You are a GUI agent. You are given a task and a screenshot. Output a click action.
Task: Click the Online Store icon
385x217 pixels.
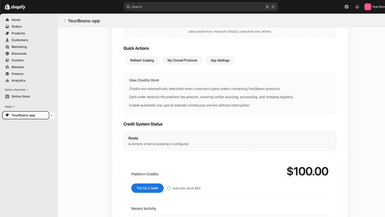(x=7, y=96)
